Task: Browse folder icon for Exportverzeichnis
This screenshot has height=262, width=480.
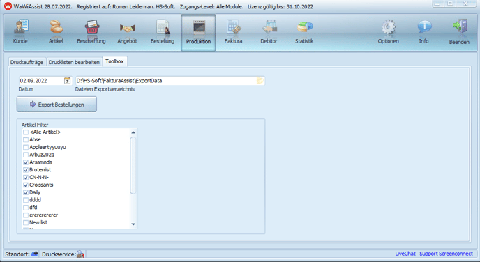Action: 260,81
